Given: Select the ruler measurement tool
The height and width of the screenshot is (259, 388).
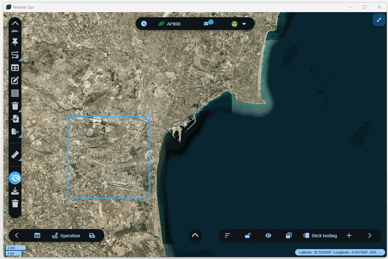Looking at the screenshot, I should (15, 155).
